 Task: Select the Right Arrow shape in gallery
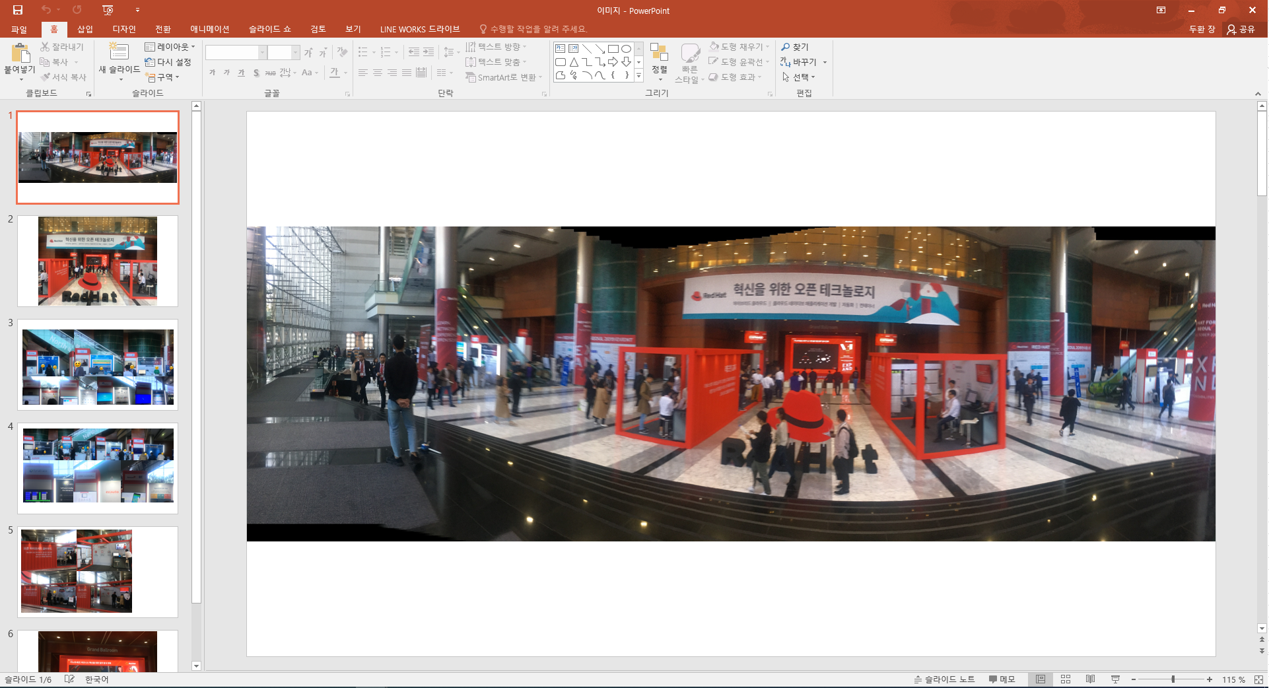point(613,62)
